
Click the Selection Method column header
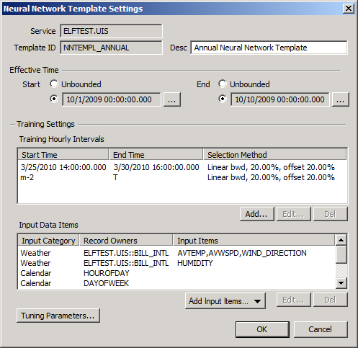point(275,155)
